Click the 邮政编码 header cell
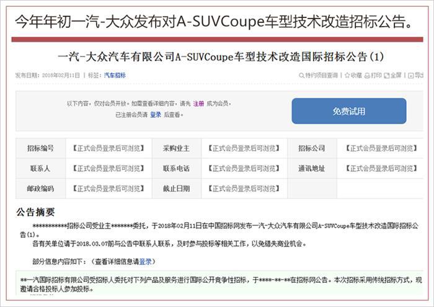The width and height of the screenshot is (434, 307). pyautogui.click(x=40, y=189)
